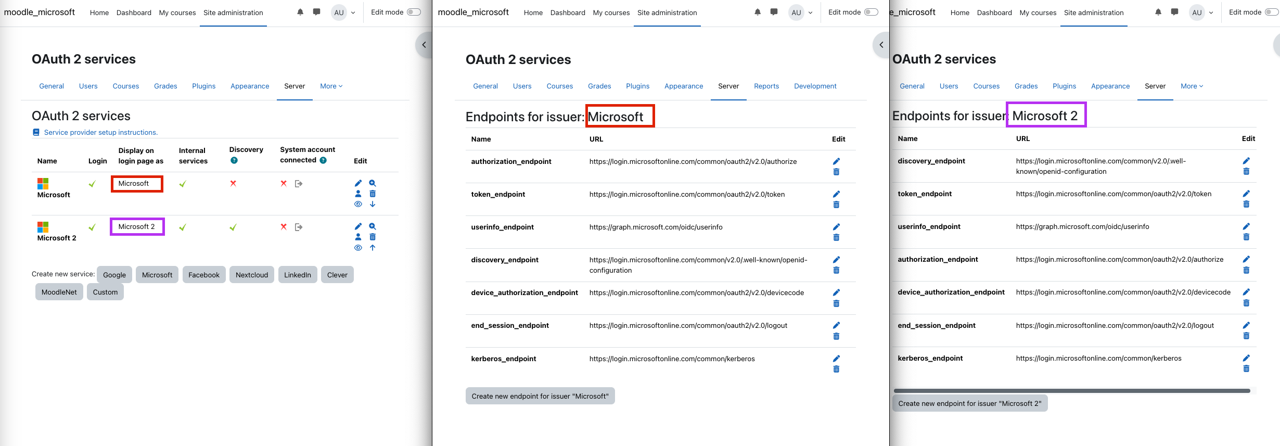Open notifications bell in middle window
This screenshot has height=446, width=1280.
(x=758, y=12)
